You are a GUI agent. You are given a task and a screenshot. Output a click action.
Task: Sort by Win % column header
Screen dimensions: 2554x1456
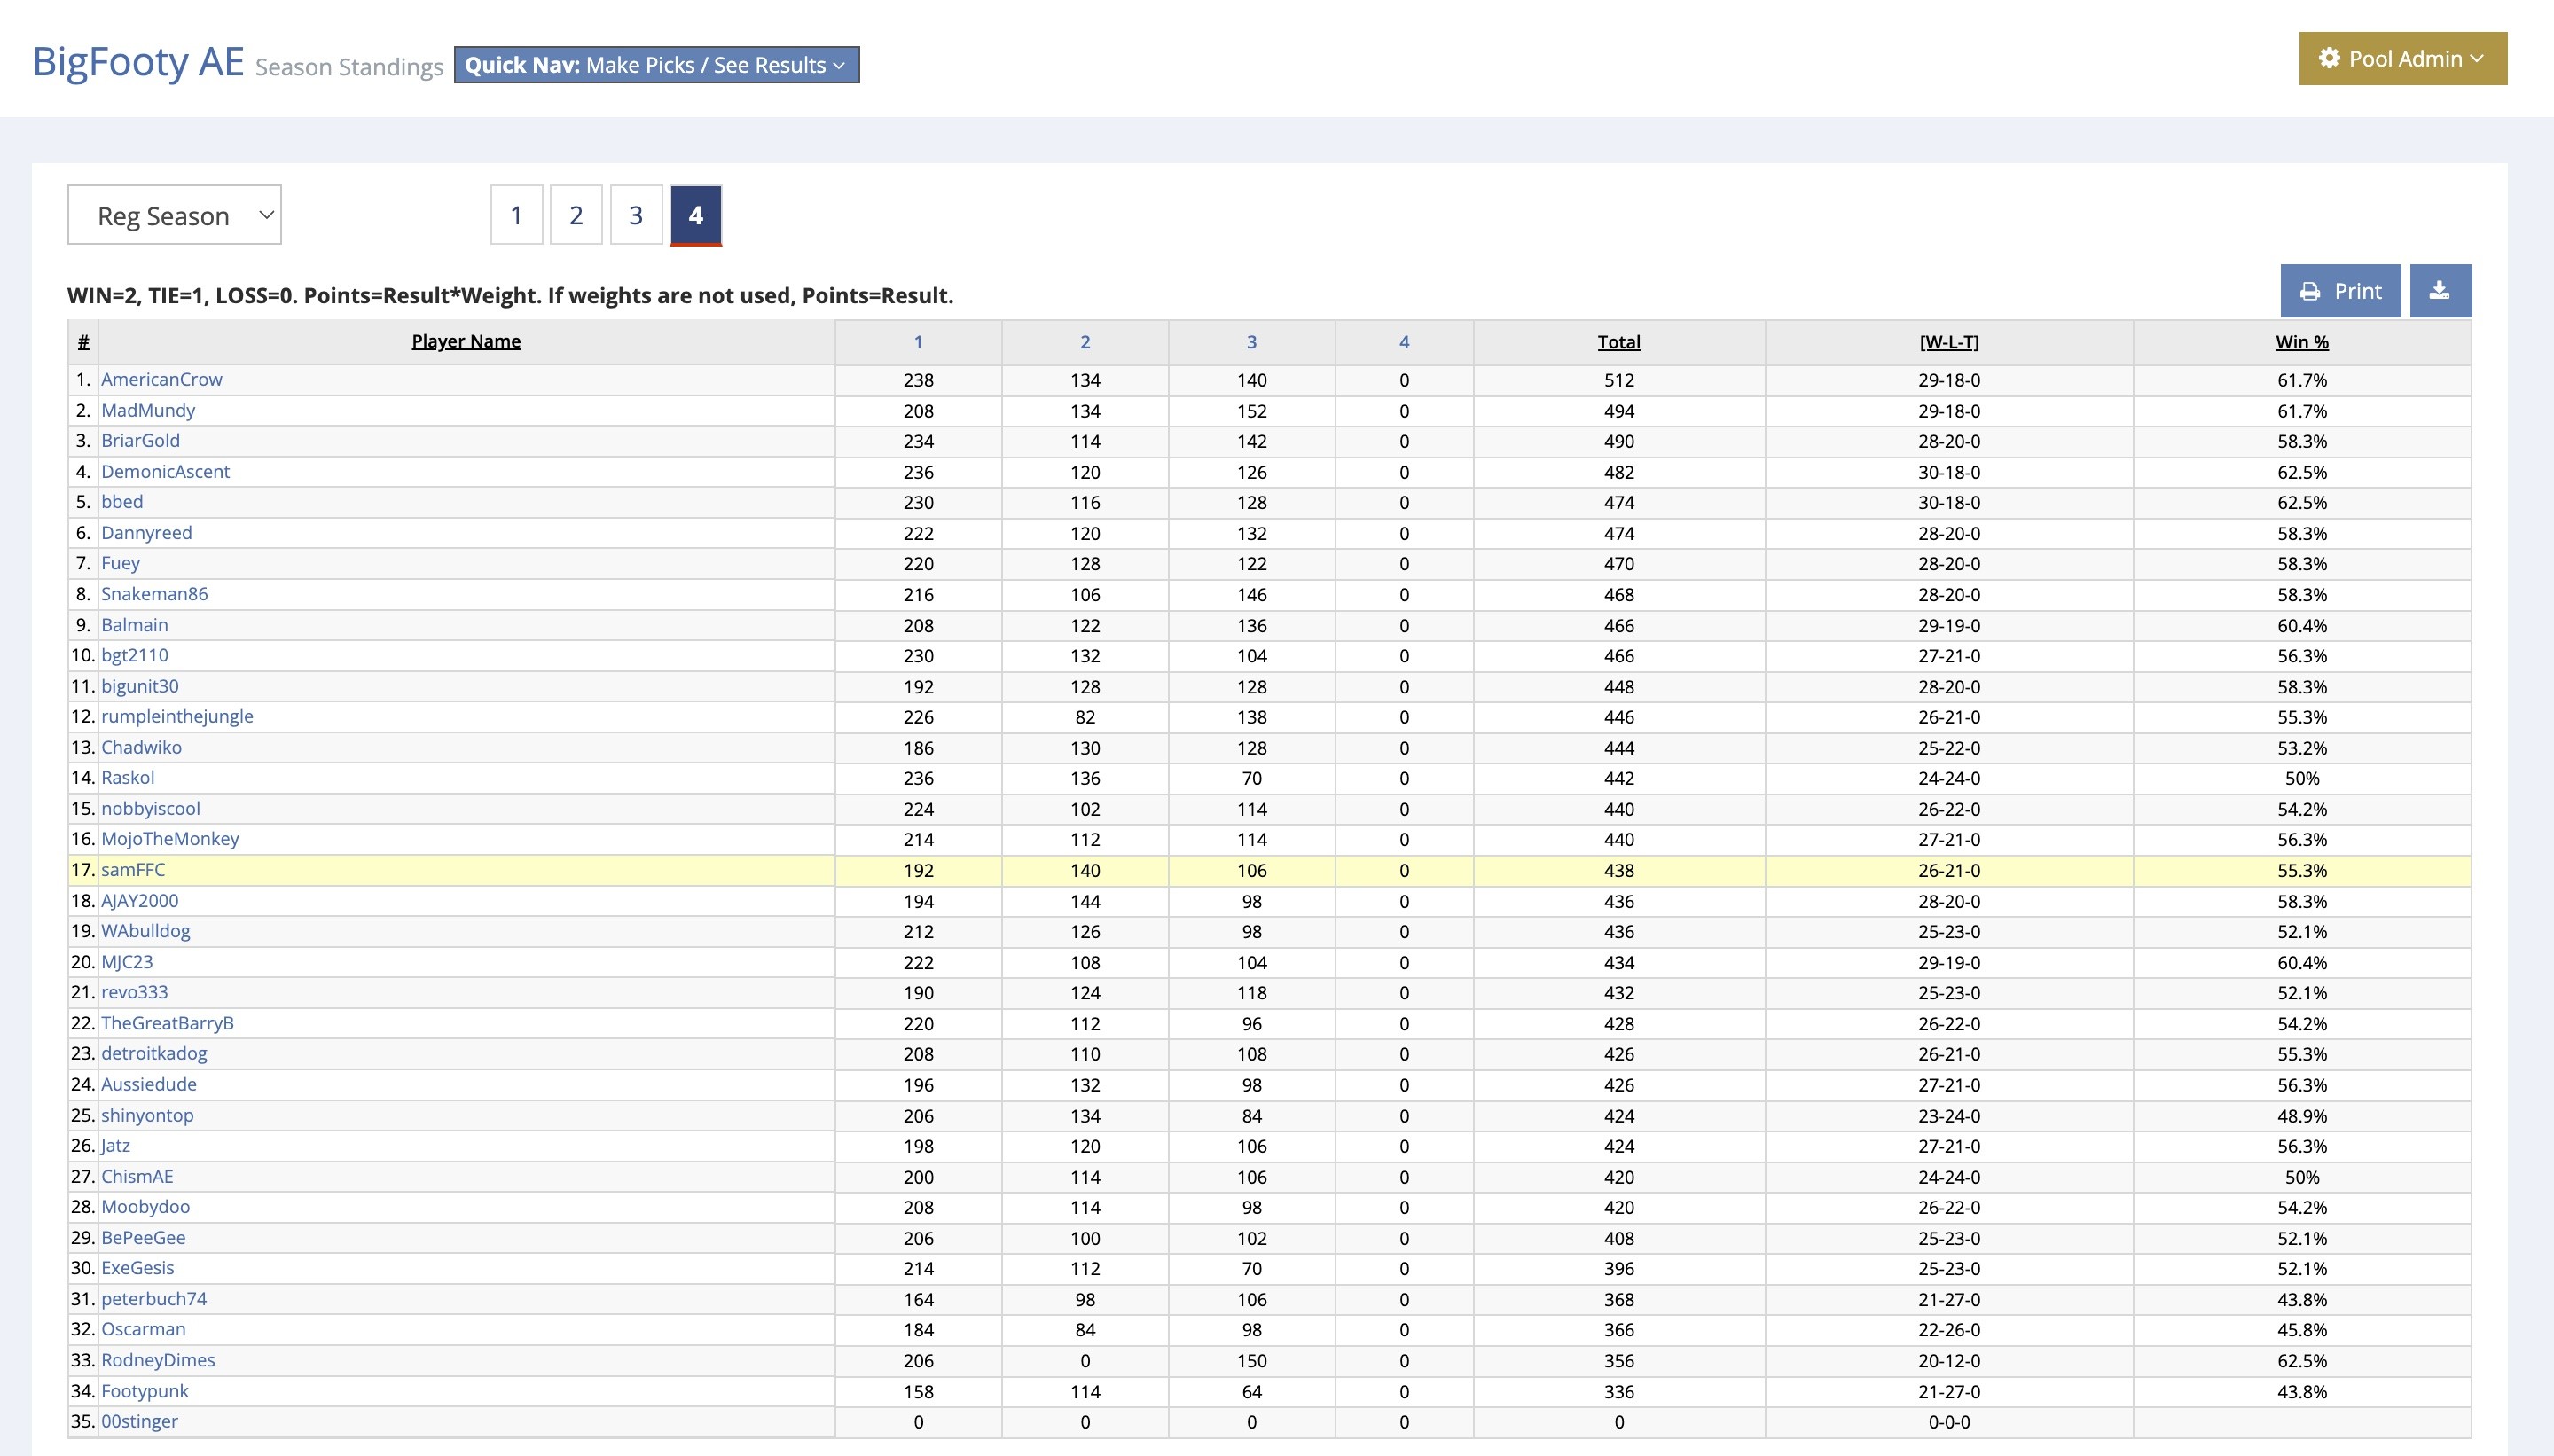(2302, 342)
